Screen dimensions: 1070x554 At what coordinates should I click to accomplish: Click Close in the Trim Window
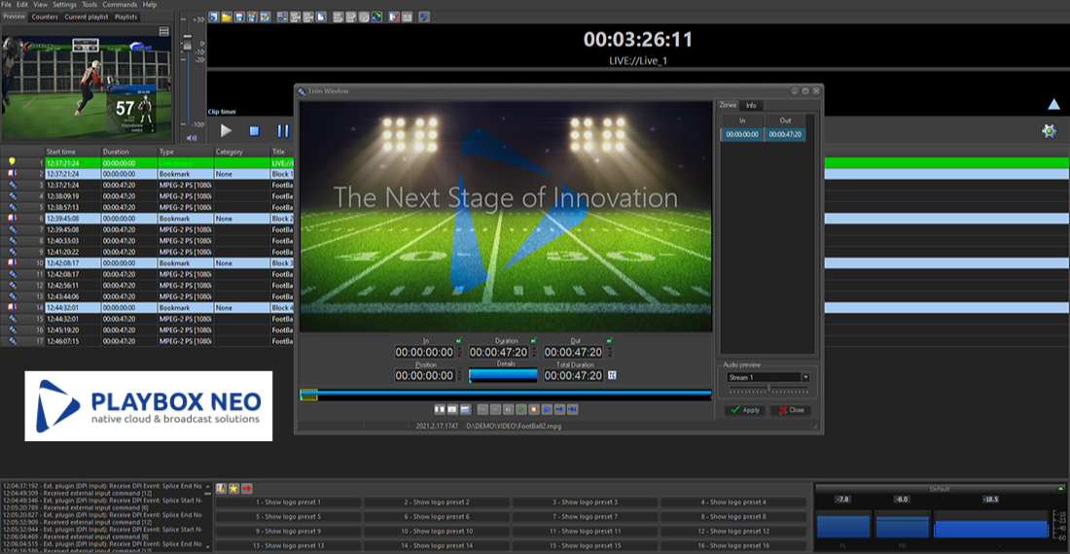(x=792, y=410)
